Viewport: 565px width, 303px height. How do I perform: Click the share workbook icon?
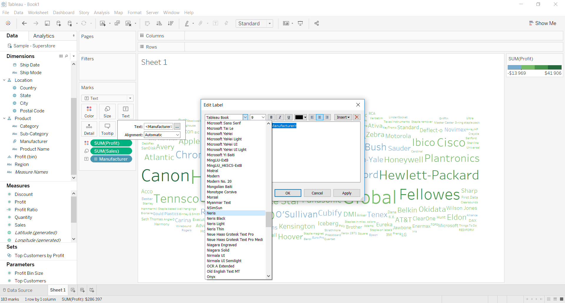(x=317, y=24)
